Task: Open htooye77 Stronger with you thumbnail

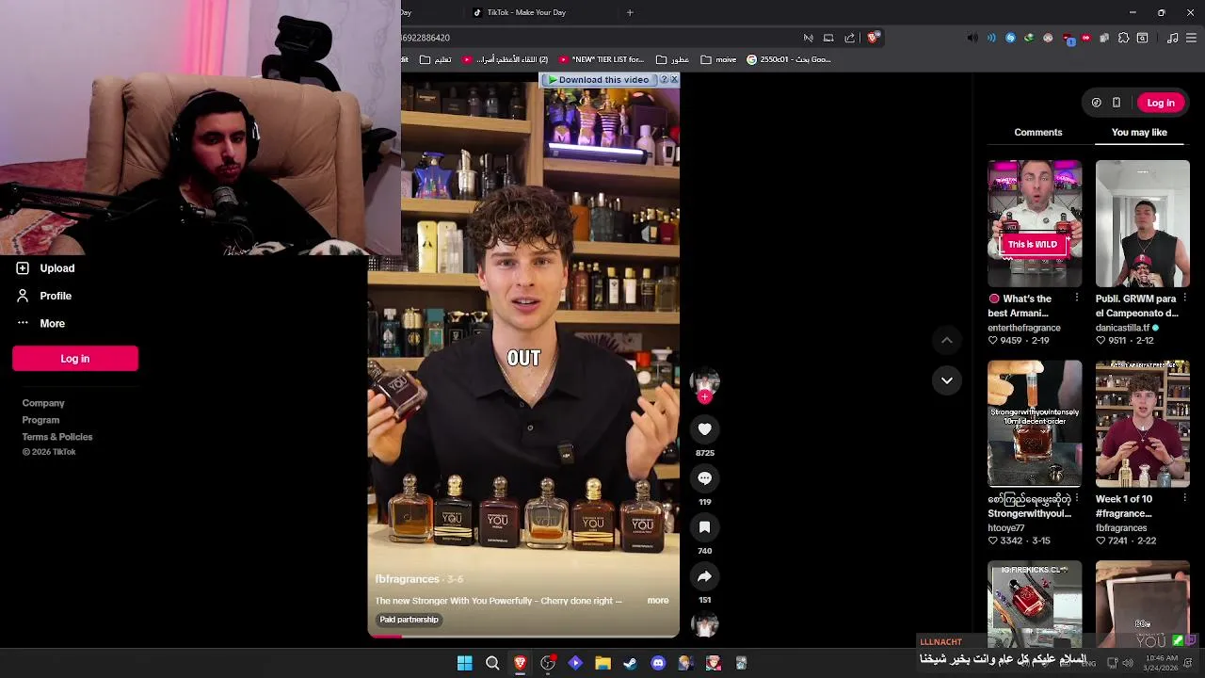Action: point(1035,424)
